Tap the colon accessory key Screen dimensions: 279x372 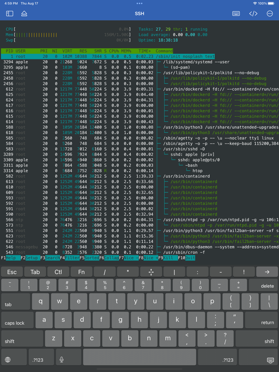pos(197,272)
